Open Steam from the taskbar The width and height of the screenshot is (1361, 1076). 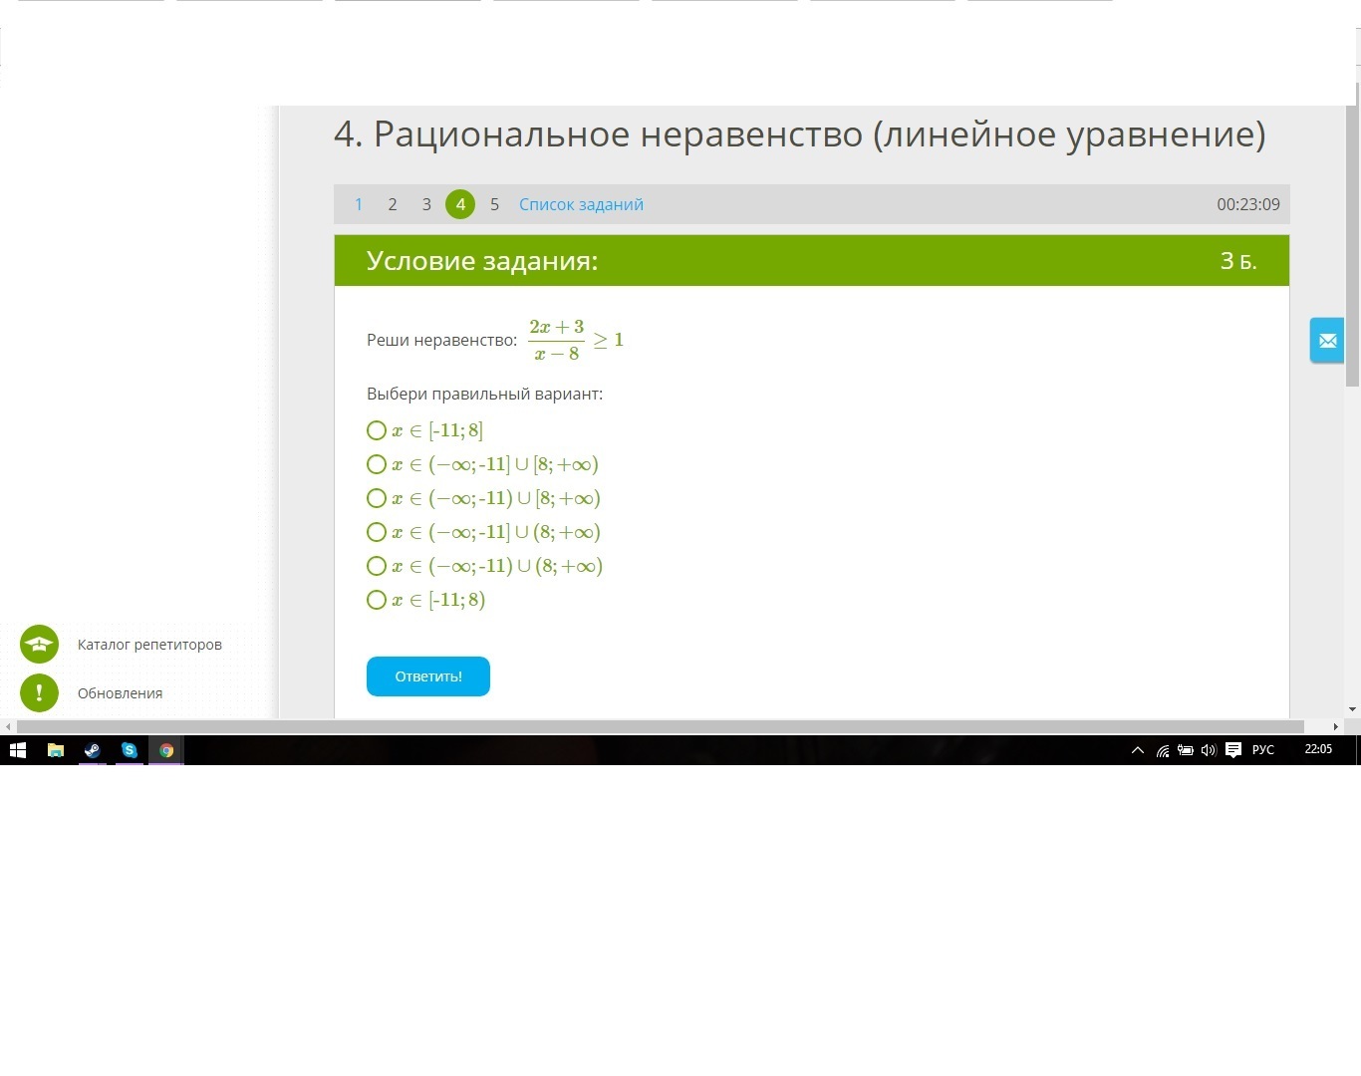pos(93,750)
